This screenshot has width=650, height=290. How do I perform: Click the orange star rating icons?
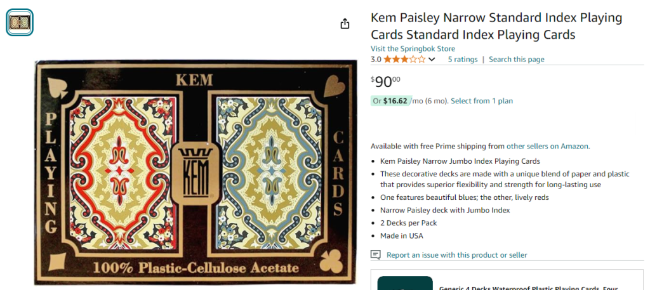point(404,60)
